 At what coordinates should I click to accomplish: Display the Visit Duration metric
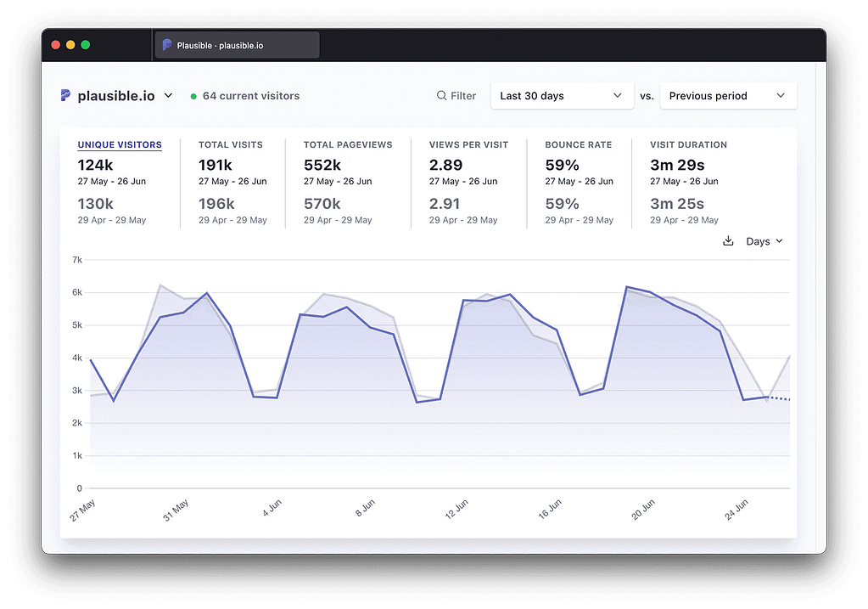coord(688,145)
